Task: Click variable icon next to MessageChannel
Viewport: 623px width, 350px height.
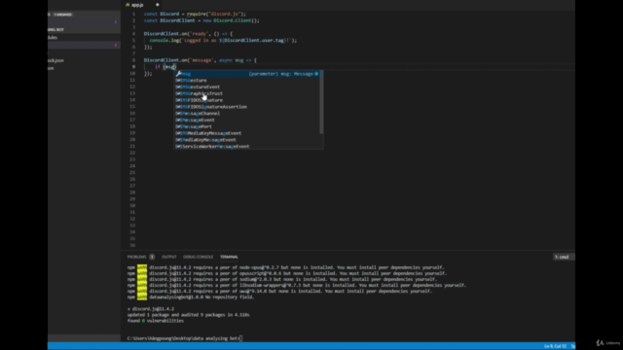Action: 178,114
